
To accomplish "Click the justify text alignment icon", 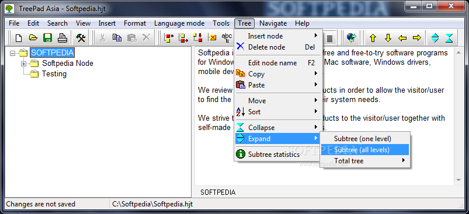I will pyautogui.click(x=329, y=38).
